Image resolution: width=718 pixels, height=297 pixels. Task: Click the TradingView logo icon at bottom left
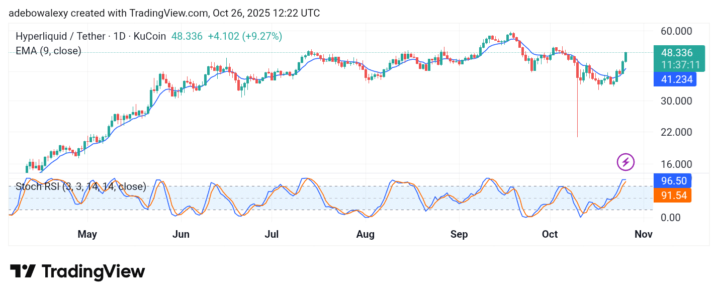(23, 271)
